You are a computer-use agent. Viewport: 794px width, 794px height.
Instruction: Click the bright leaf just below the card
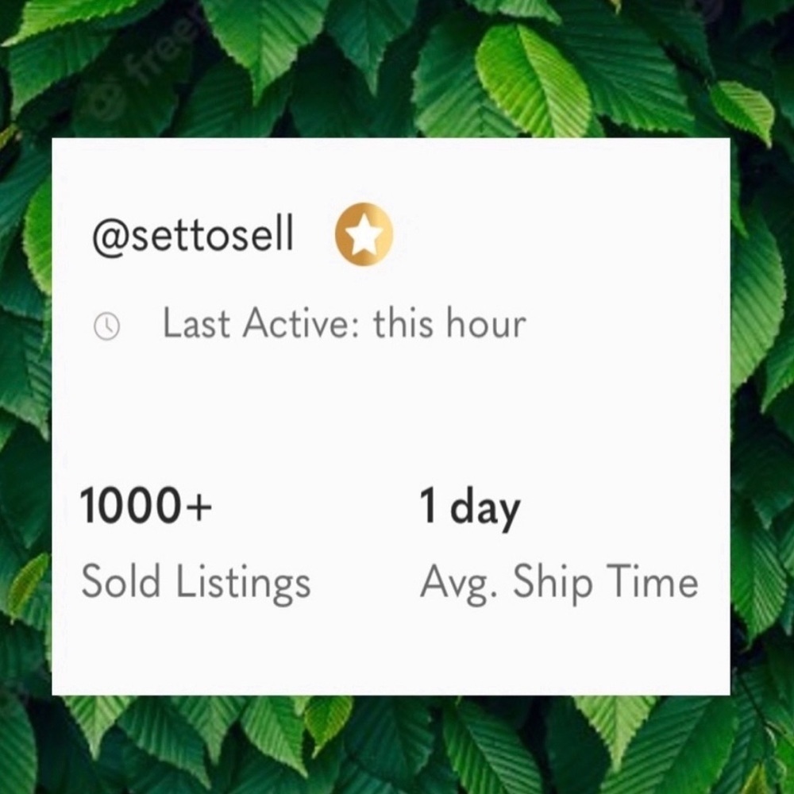(x=328, y=719)
